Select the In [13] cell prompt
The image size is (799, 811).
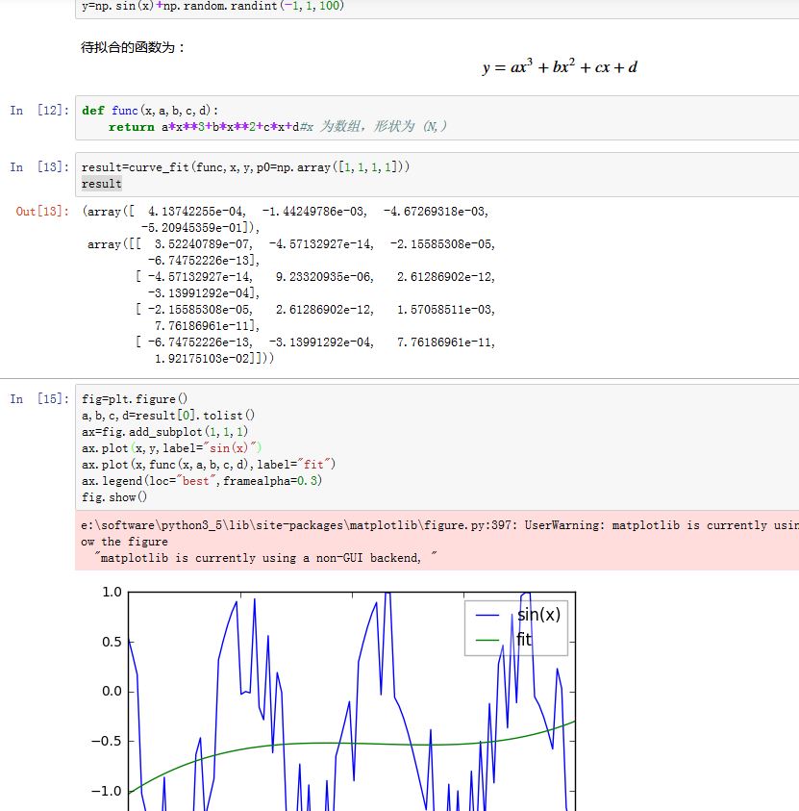tap(38, 167)
